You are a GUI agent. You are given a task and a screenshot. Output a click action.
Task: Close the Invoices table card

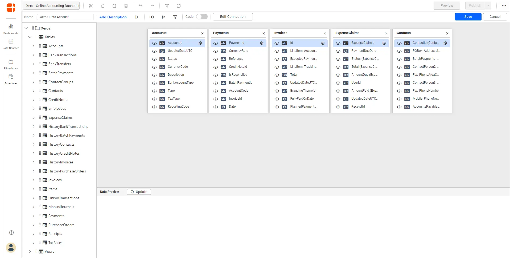[x=325, y=33]
